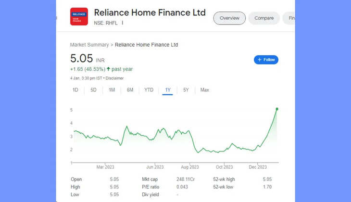Open the Overview tab

click(x=229, y=18)
